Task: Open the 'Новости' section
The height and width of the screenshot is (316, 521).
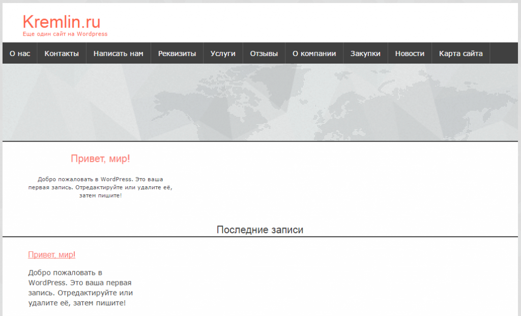Action: point(410,53)
